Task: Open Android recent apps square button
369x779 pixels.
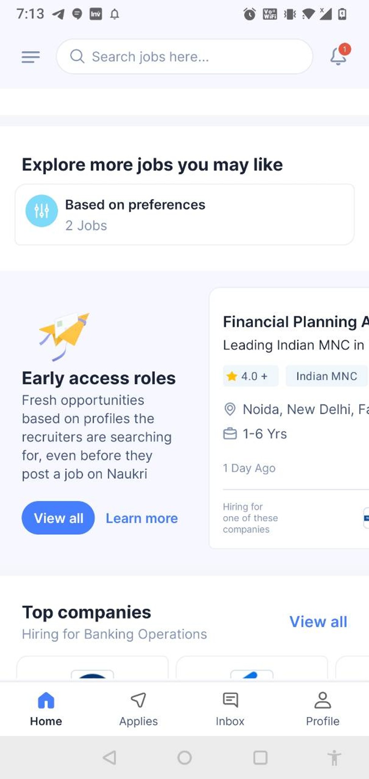Action: click(x=260, y=757)
